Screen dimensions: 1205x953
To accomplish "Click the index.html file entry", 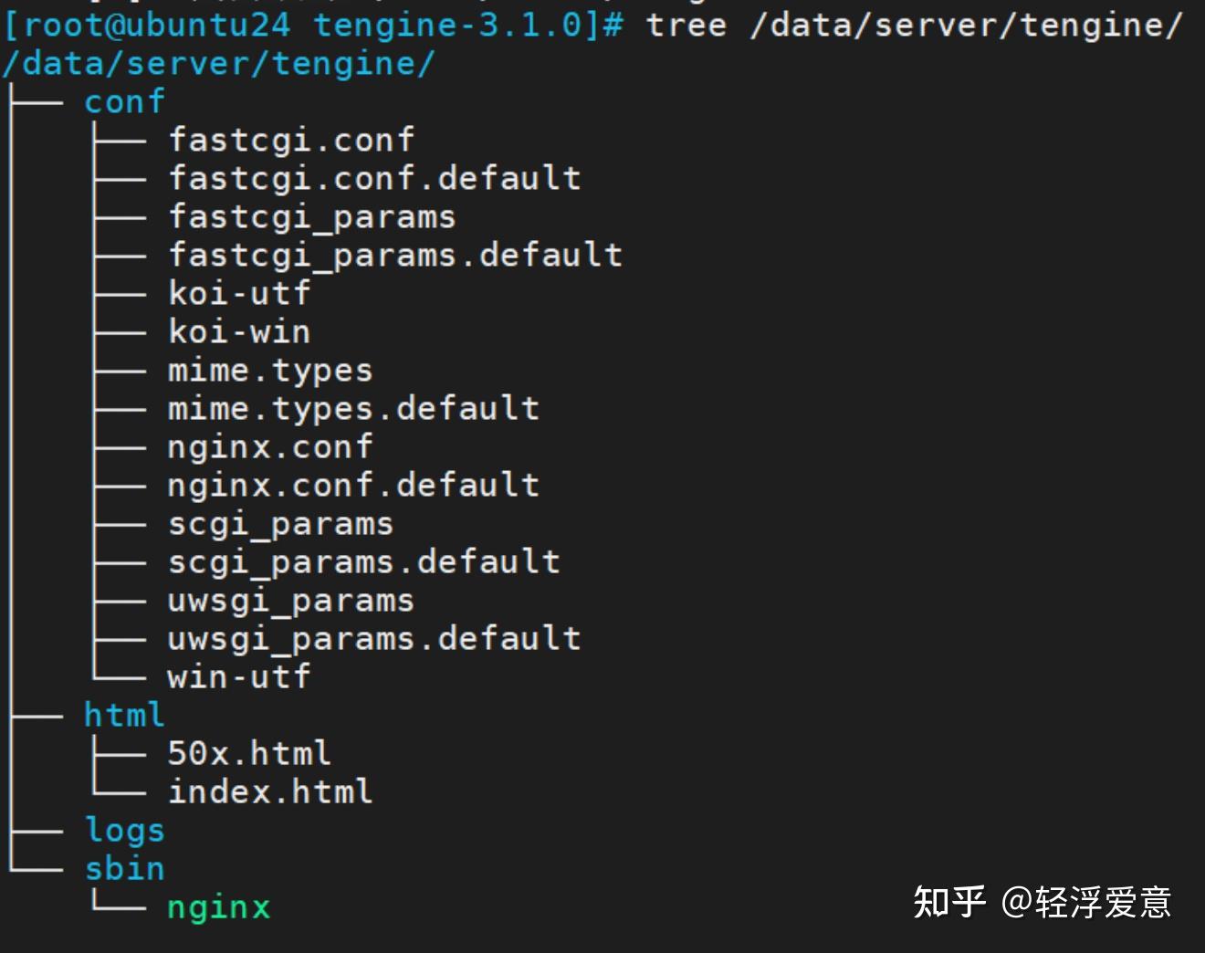I will (270, 791).
